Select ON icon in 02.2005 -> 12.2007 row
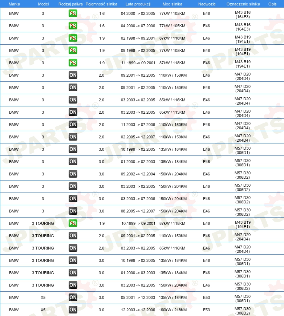This screenshot has width=284, height=316. (x=73, y=137)
